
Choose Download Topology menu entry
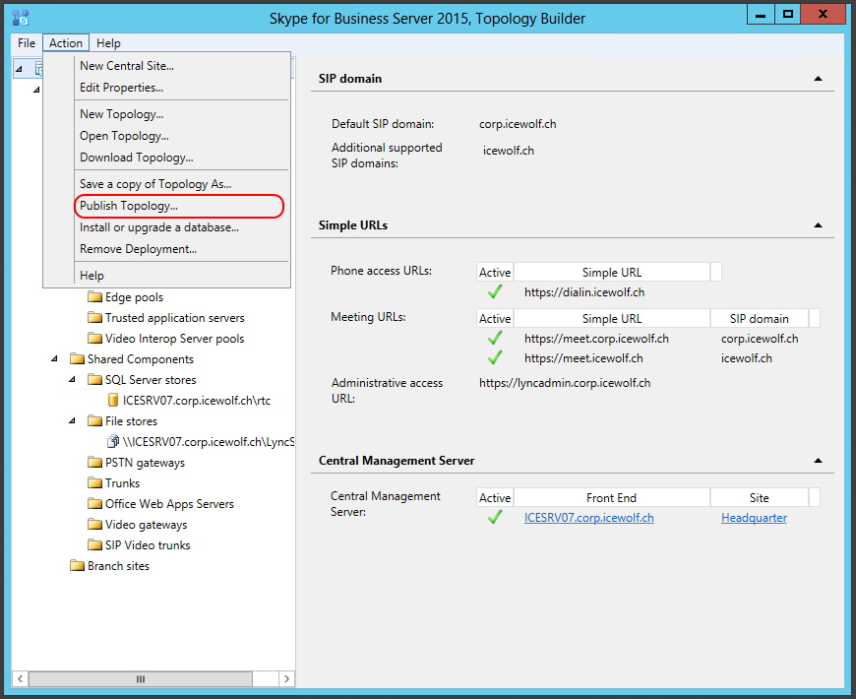(136, 158)
